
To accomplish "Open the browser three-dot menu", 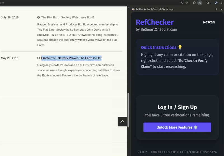I will pyautogui.click(x=221, y=3).
